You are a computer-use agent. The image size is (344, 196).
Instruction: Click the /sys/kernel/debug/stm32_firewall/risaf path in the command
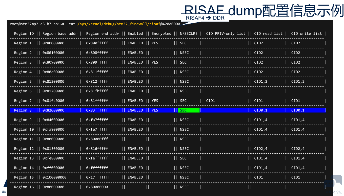click(119, 24)
